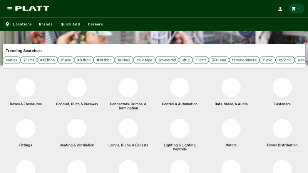The image size is (308, 173).
Task: Choose the ground rod search chip
Action: coord(167,60)
